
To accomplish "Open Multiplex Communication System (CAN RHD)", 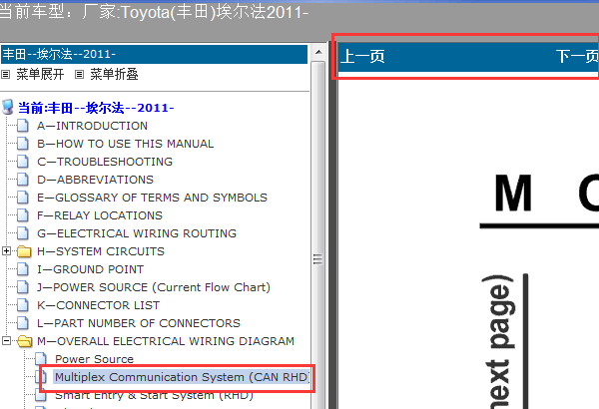I will click(182, 377).
